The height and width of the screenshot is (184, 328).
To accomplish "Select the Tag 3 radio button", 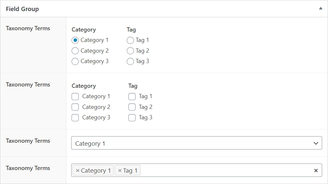I will click(x=130, y=61).
